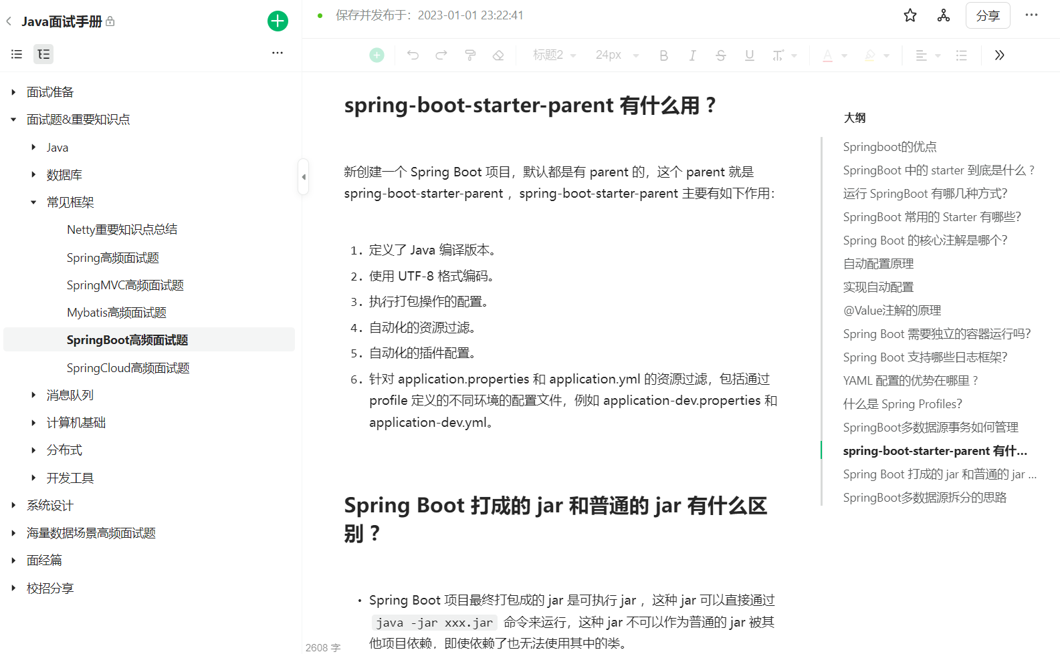This screenshot has width=1060, height=654.
Task: Toggle bold formatting
Action: pyautogui.click(x=663, y=55)
